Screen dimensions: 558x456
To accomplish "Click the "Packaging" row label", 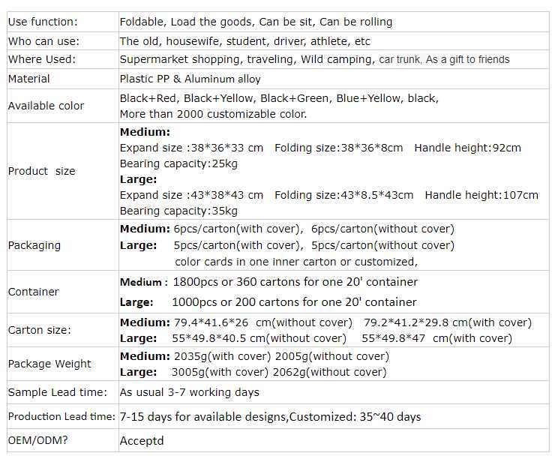I will (x=34, y=245).
